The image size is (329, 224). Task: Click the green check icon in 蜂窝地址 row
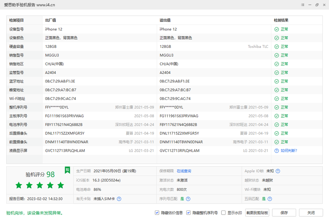click(x=277, y=90)
